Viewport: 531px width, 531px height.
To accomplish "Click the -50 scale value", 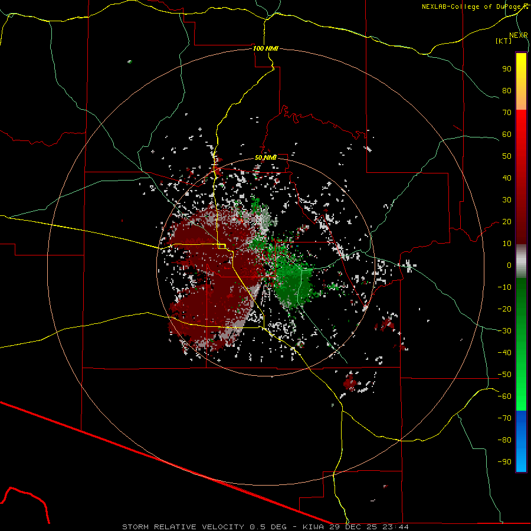I will pyautogui.click(x=504, y=375).
